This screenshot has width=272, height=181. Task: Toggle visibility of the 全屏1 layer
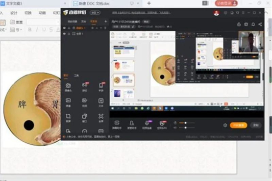coord(65,34)
